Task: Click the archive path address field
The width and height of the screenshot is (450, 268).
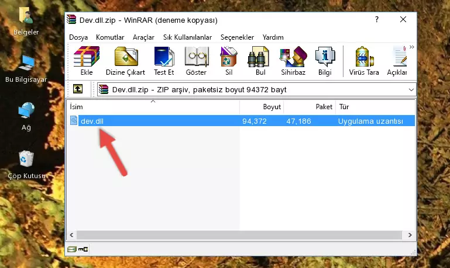Action: click(x=256, y=89)
